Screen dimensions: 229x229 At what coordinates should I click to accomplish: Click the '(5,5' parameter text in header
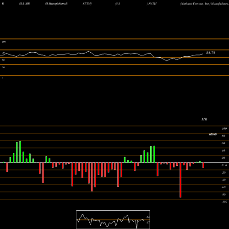(118, 4)
